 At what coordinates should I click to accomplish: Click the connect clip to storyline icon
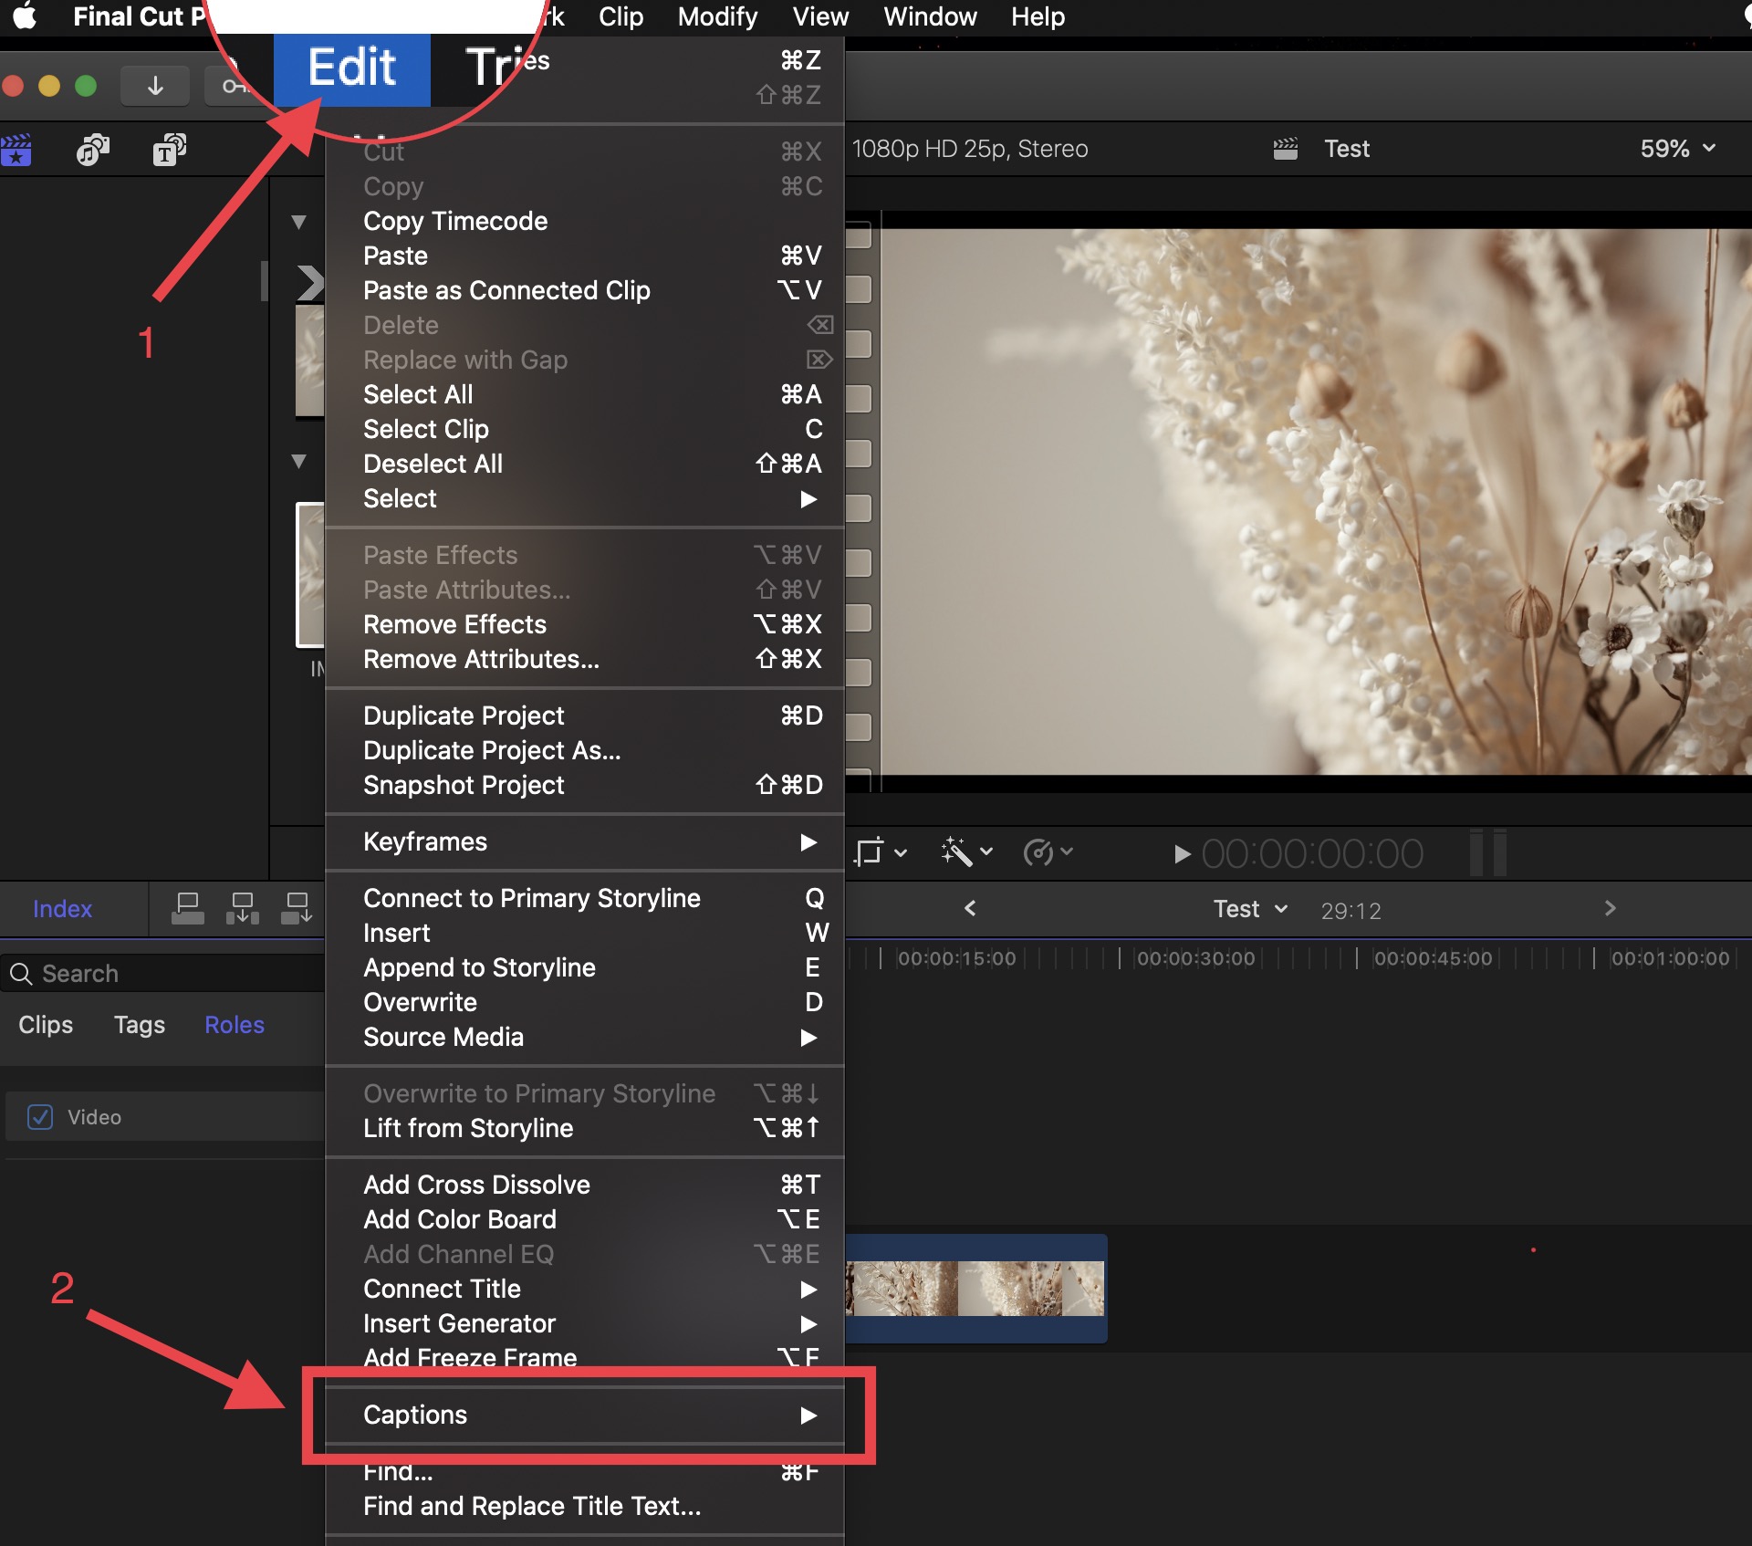tap(188, 908)
